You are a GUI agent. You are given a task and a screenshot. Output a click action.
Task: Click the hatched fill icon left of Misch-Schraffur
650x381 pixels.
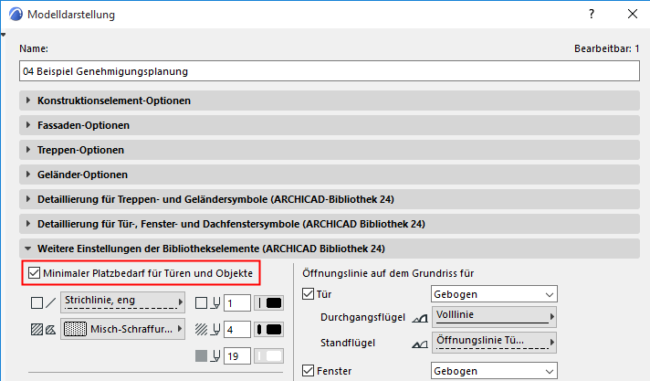(x=37, y=330)
